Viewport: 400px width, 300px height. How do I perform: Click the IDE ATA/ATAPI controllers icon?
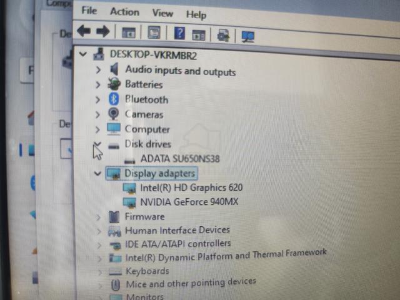(x=115, y=246)
